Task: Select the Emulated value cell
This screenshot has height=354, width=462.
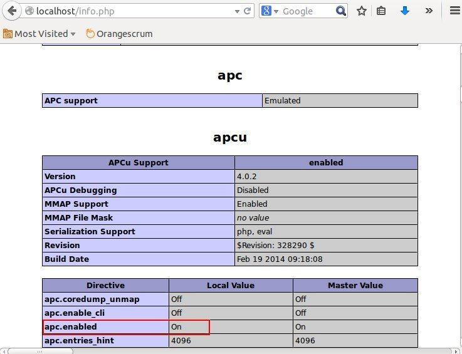Action: [x=340, y=101]
